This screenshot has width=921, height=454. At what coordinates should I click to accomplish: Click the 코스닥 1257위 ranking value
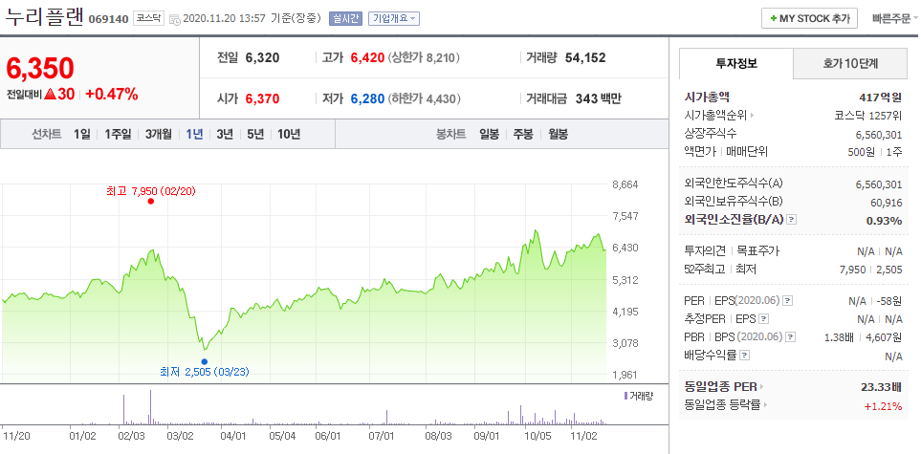[868, 116]
